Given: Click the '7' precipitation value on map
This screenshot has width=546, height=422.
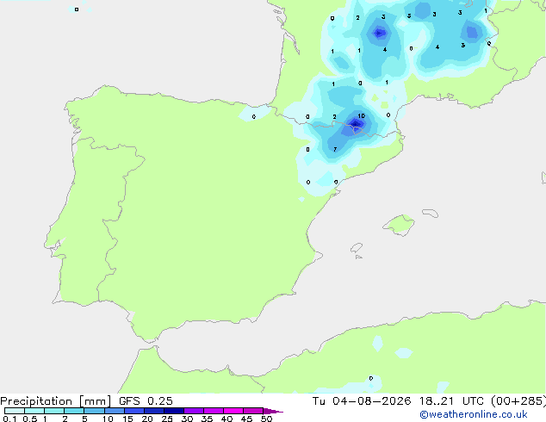Looking at the screenshot, I should coord(335,149).
